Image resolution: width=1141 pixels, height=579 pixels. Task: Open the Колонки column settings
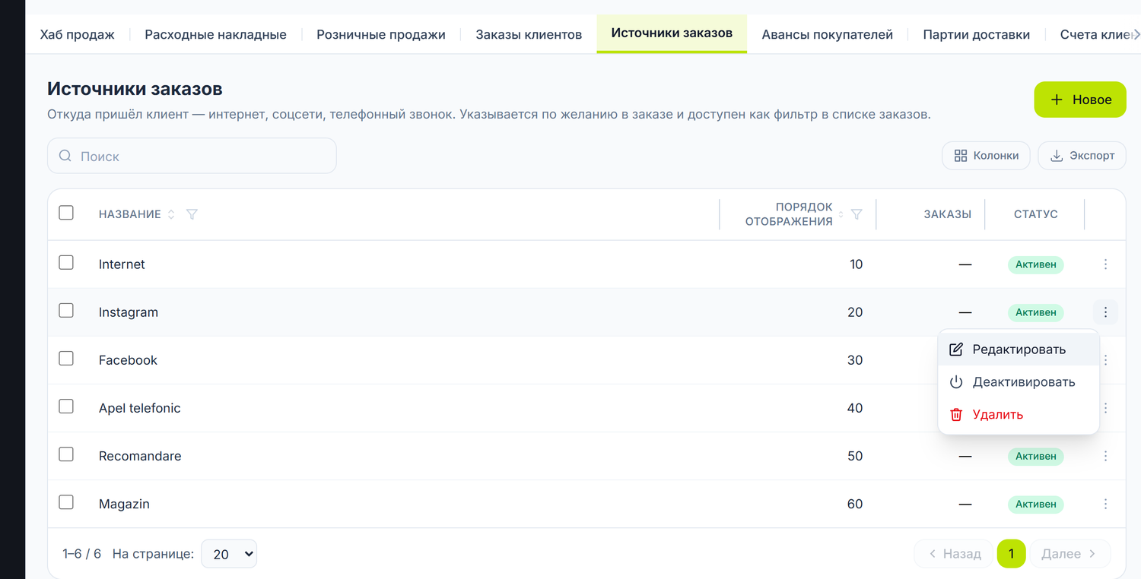[x=987, y=156]
